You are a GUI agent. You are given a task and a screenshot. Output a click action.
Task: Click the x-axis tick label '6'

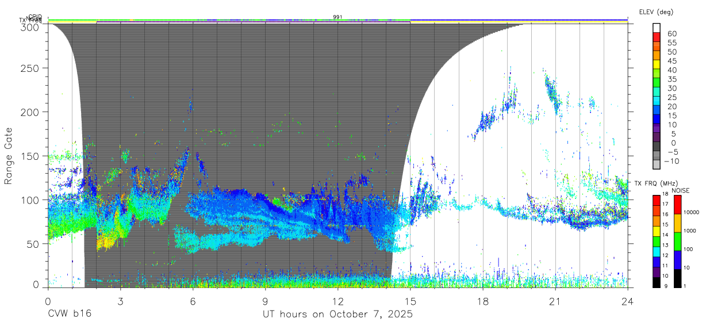pos(193,301)
